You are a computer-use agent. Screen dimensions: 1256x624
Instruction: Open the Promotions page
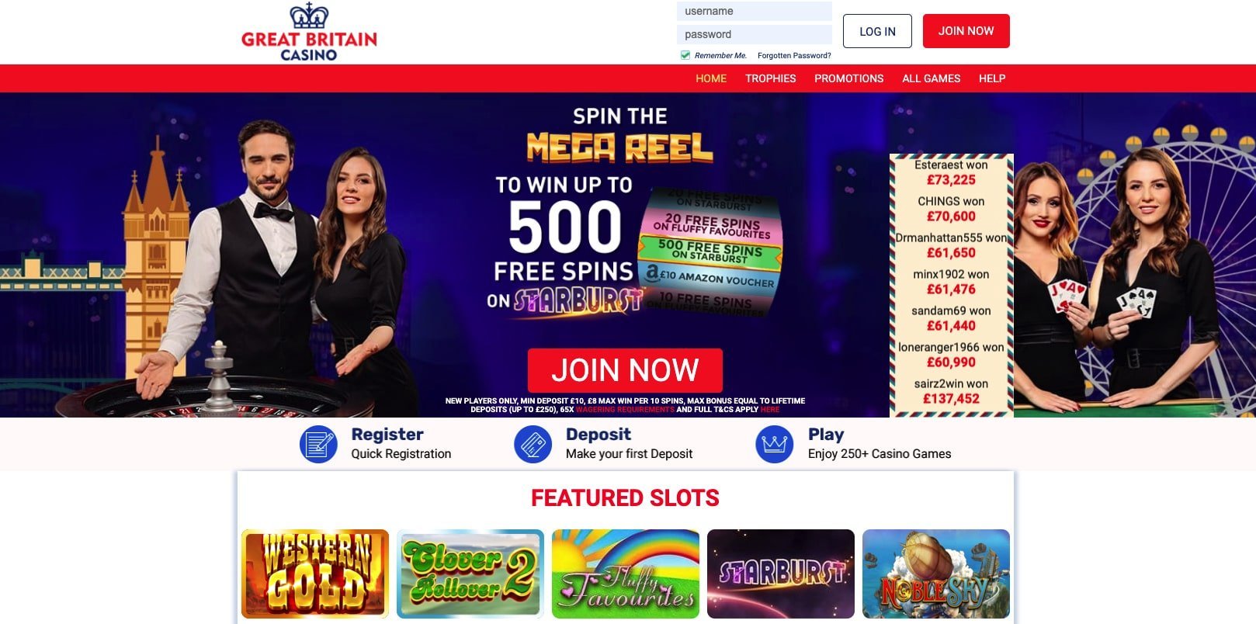[848, 78]
